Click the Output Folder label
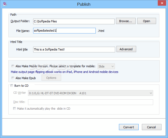This screenshot has height=138, width=168. coord(20,21)
